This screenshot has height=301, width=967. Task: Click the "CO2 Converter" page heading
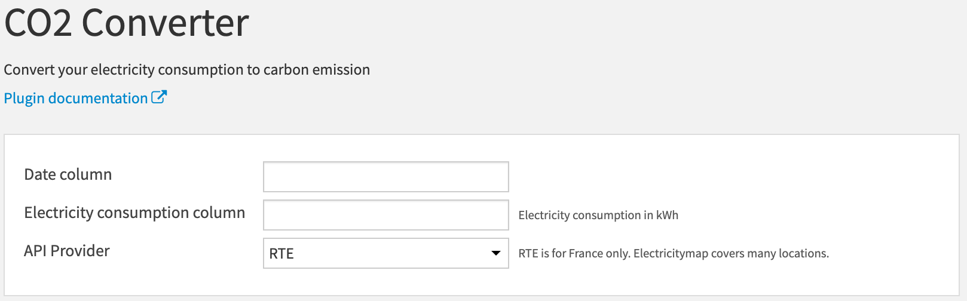[x=126, y=24]
